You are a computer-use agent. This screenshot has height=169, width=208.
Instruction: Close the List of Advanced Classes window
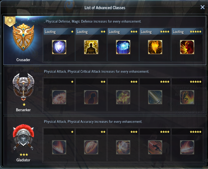[x=203, y=7]
